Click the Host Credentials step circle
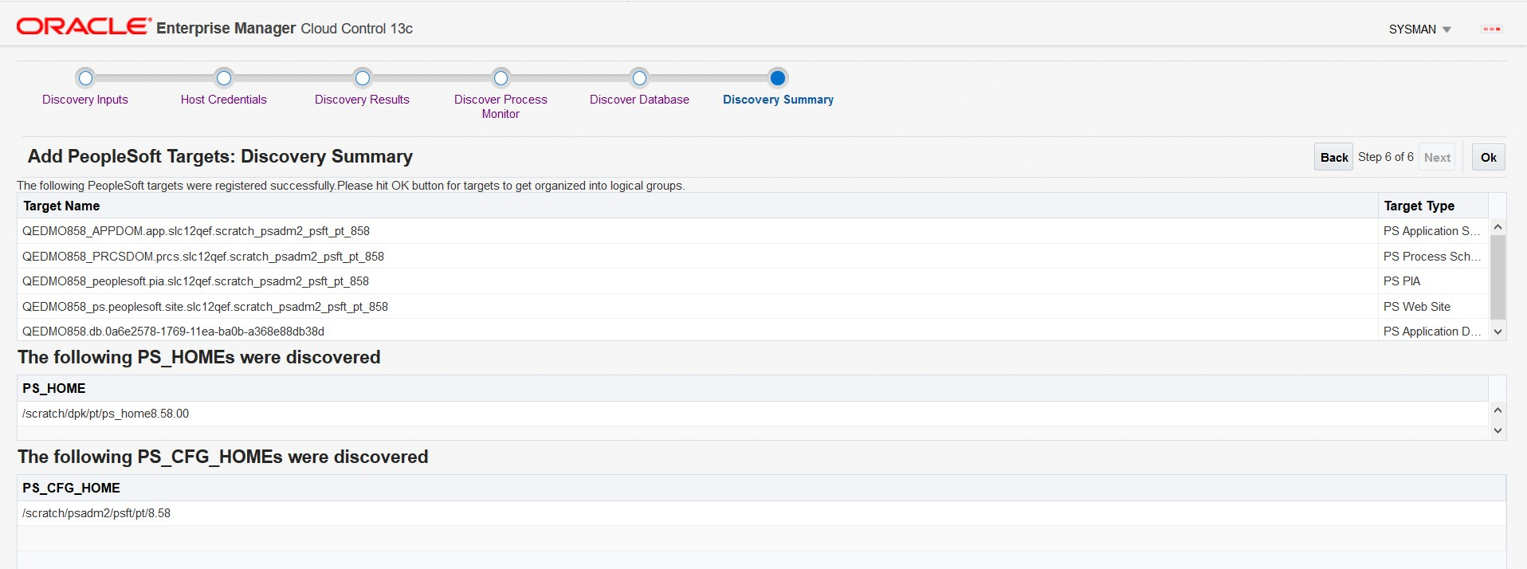 tap(224, 77)
